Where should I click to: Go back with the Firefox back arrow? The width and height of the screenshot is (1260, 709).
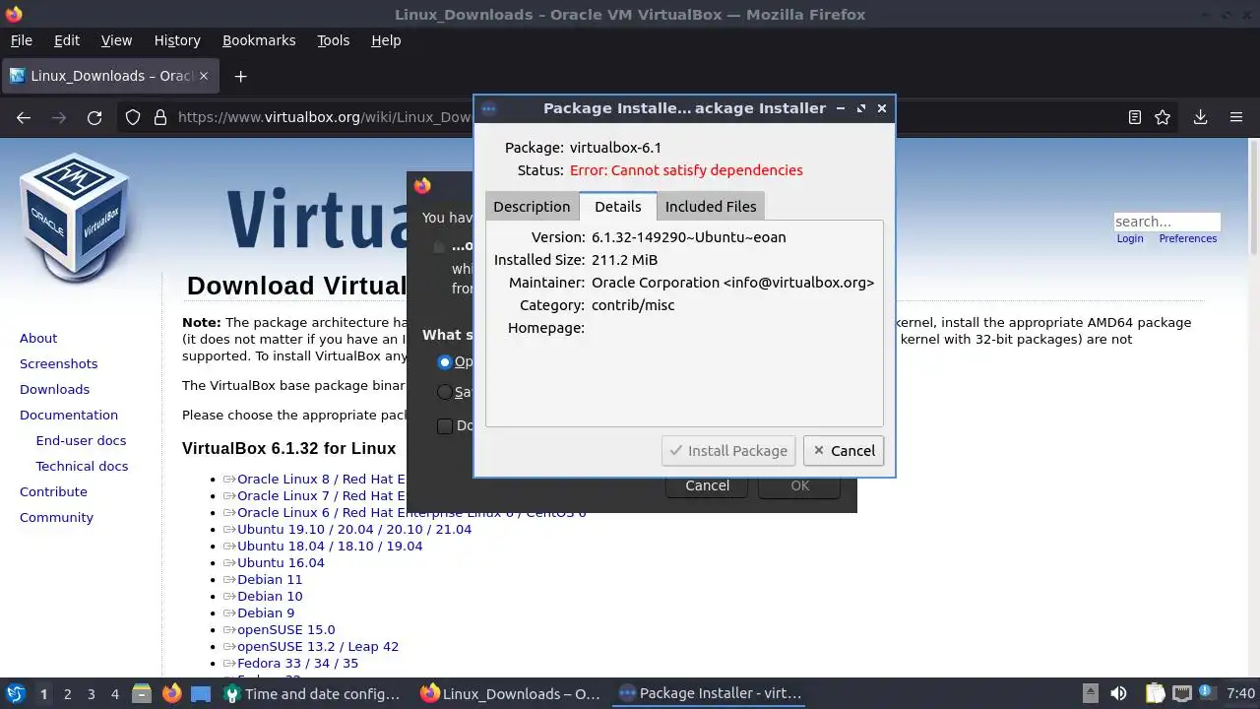[x=24, y=117]
